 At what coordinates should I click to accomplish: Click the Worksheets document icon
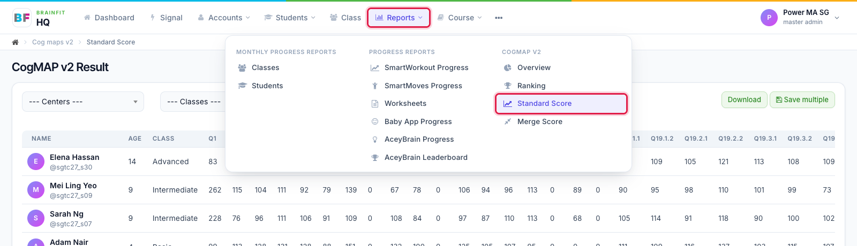coord(375,103)
